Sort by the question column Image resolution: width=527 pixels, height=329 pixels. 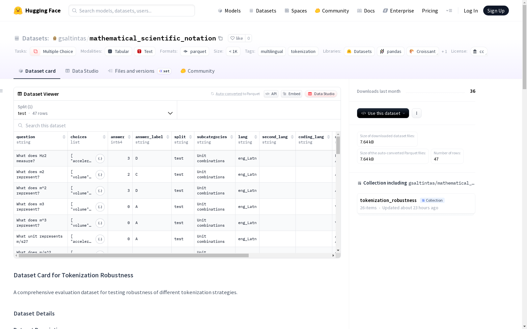pyautogui.click(x=64, y=137)
